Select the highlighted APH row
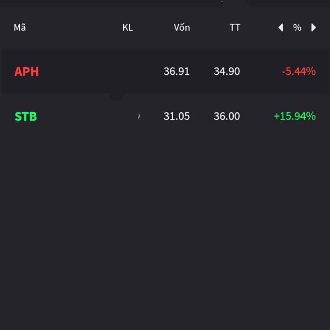The width and height of the screenshot is (330, 330). 165,71
